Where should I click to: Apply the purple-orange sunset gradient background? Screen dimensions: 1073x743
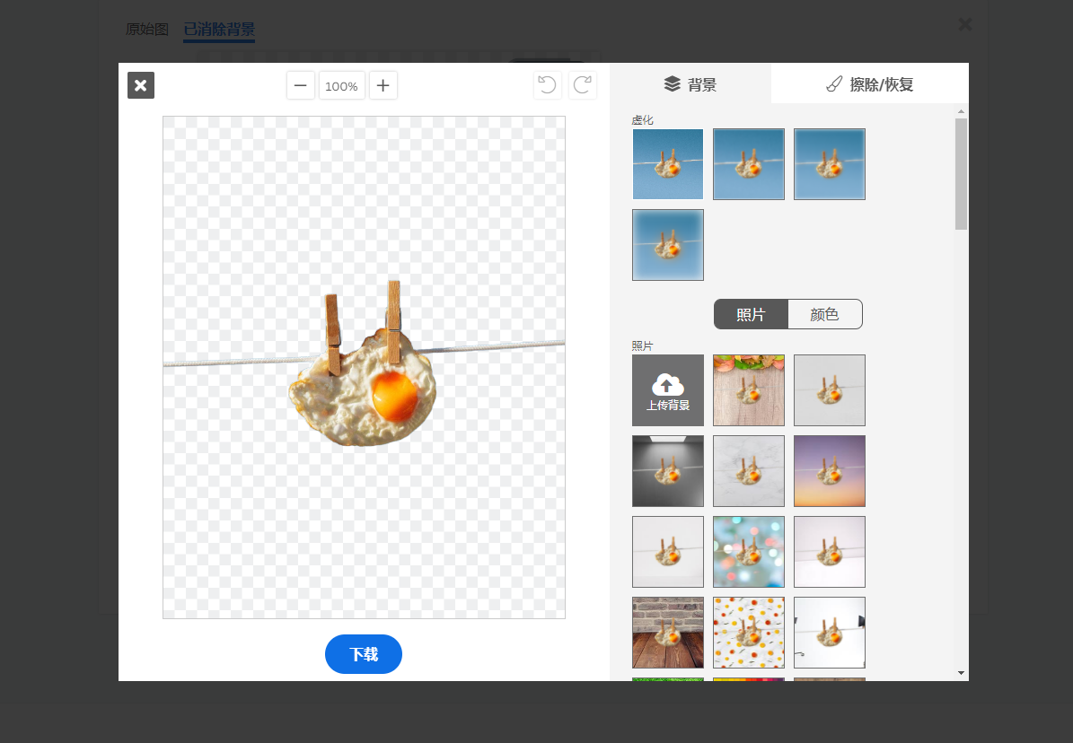830,471
